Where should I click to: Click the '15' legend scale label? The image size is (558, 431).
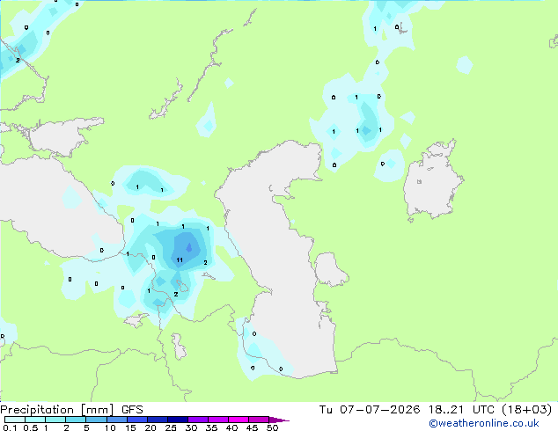130,427
